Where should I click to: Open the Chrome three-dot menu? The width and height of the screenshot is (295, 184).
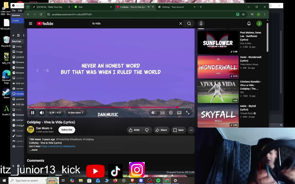tap(265, 14)
